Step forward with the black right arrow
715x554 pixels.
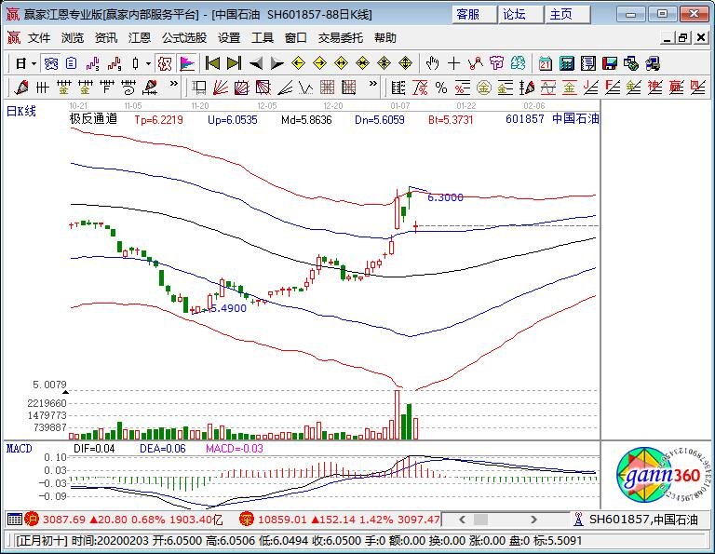277,63
